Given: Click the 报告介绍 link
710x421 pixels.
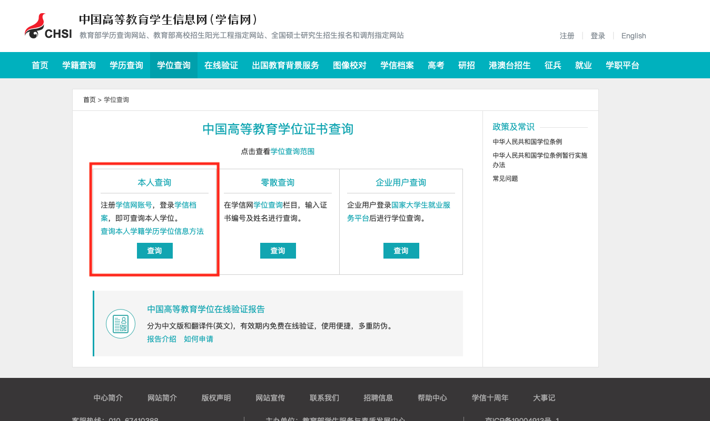Looking at the screenshot, I should click(162, 339).
